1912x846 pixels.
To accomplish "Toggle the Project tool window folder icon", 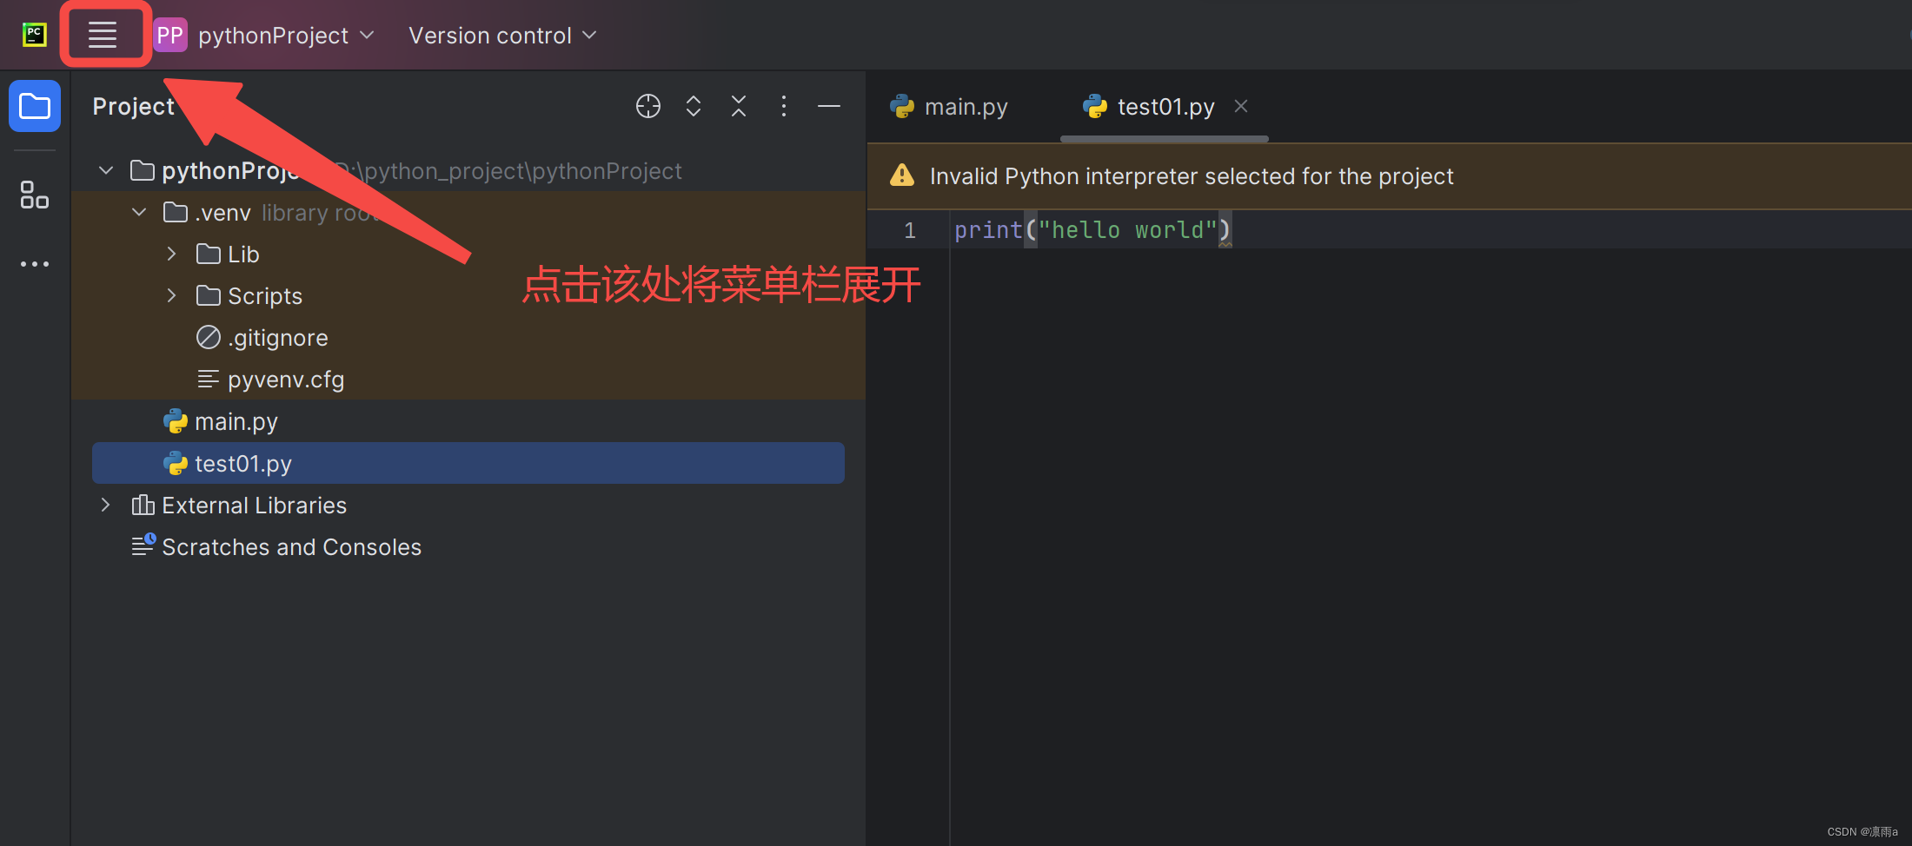I will 35,106.
